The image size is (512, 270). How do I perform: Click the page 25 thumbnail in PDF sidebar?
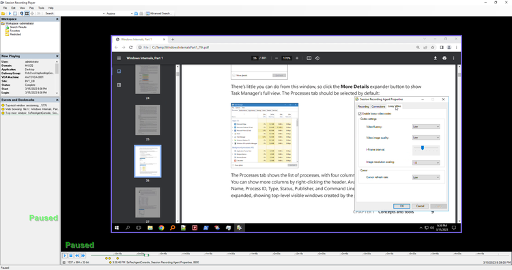147,120
